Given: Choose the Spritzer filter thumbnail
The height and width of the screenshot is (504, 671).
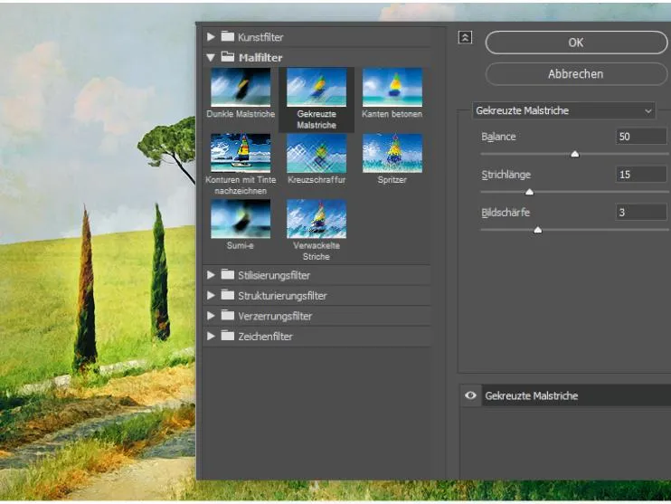Looking at the screenshot, I should point(392,153).
